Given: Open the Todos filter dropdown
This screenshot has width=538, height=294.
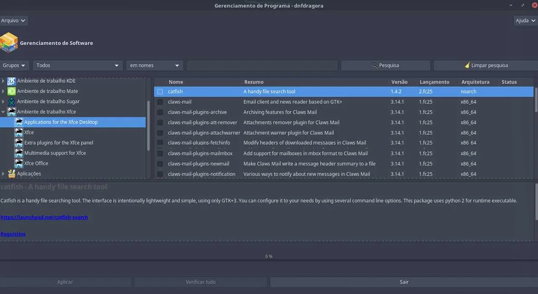Looking at the screenshot, I should pyautogui.click(x=77, y=65).
